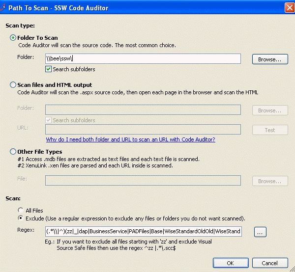The height and width of the screenshot is (272, 295).
Task: Select the All Files scan option
Action: click(21, 211)
